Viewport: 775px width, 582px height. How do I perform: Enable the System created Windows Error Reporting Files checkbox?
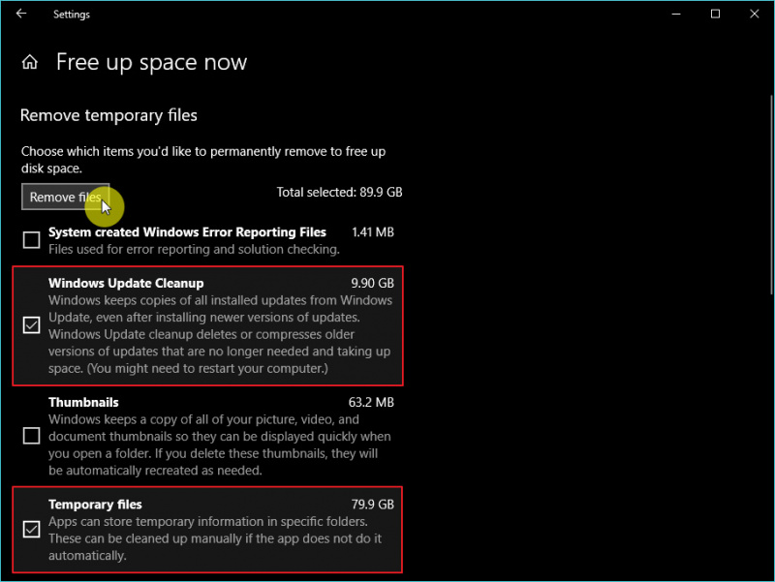point(30,239)
